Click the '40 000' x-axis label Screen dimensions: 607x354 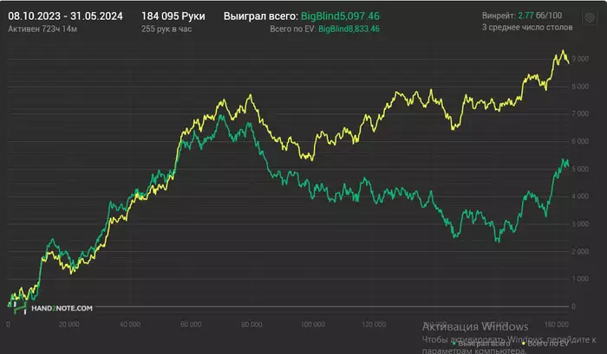[x=130, y=325]
